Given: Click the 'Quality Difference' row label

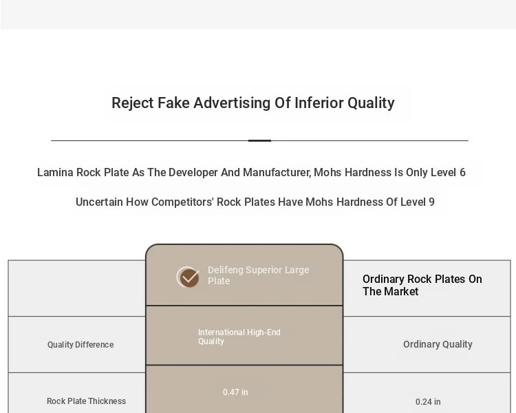Looking at the screenshot, I should tap(80, 345).
